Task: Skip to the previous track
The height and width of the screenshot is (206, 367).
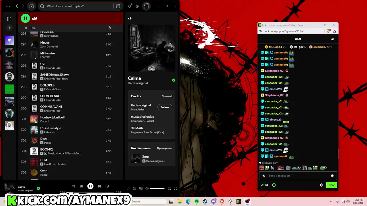Action: 81,186
